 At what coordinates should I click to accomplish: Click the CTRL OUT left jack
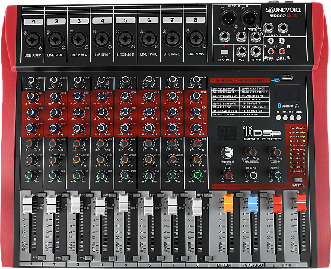tap(268, 28)
